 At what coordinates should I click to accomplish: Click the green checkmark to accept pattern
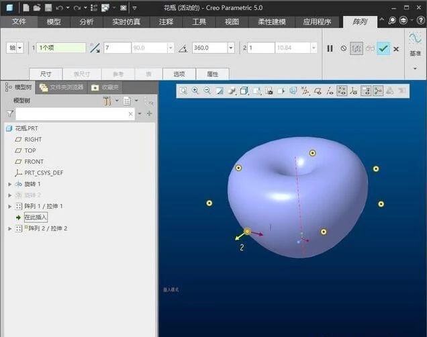(x=383, y=48)
